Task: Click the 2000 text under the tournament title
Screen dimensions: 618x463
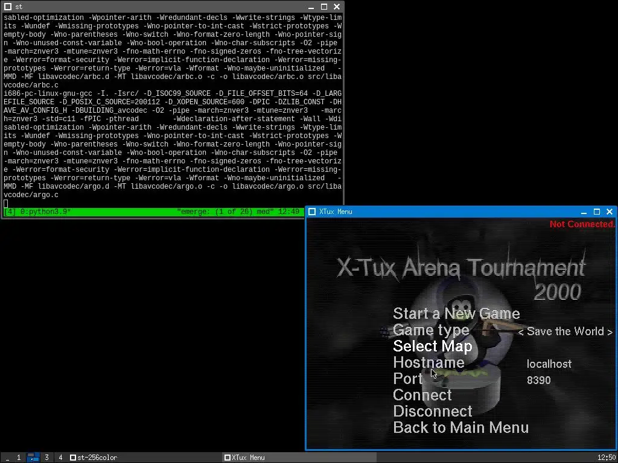Action: (558, 292)
